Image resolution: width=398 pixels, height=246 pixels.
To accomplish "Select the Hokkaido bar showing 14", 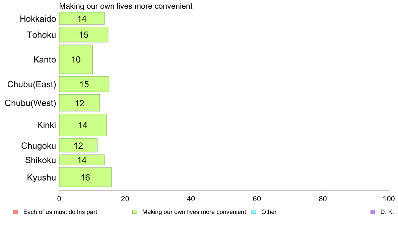I will [x=82, y=18].
